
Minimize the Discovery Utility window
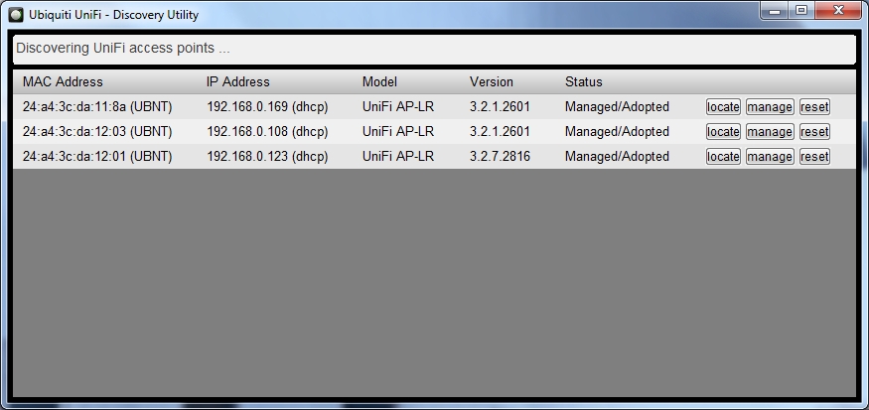[775, 11]
